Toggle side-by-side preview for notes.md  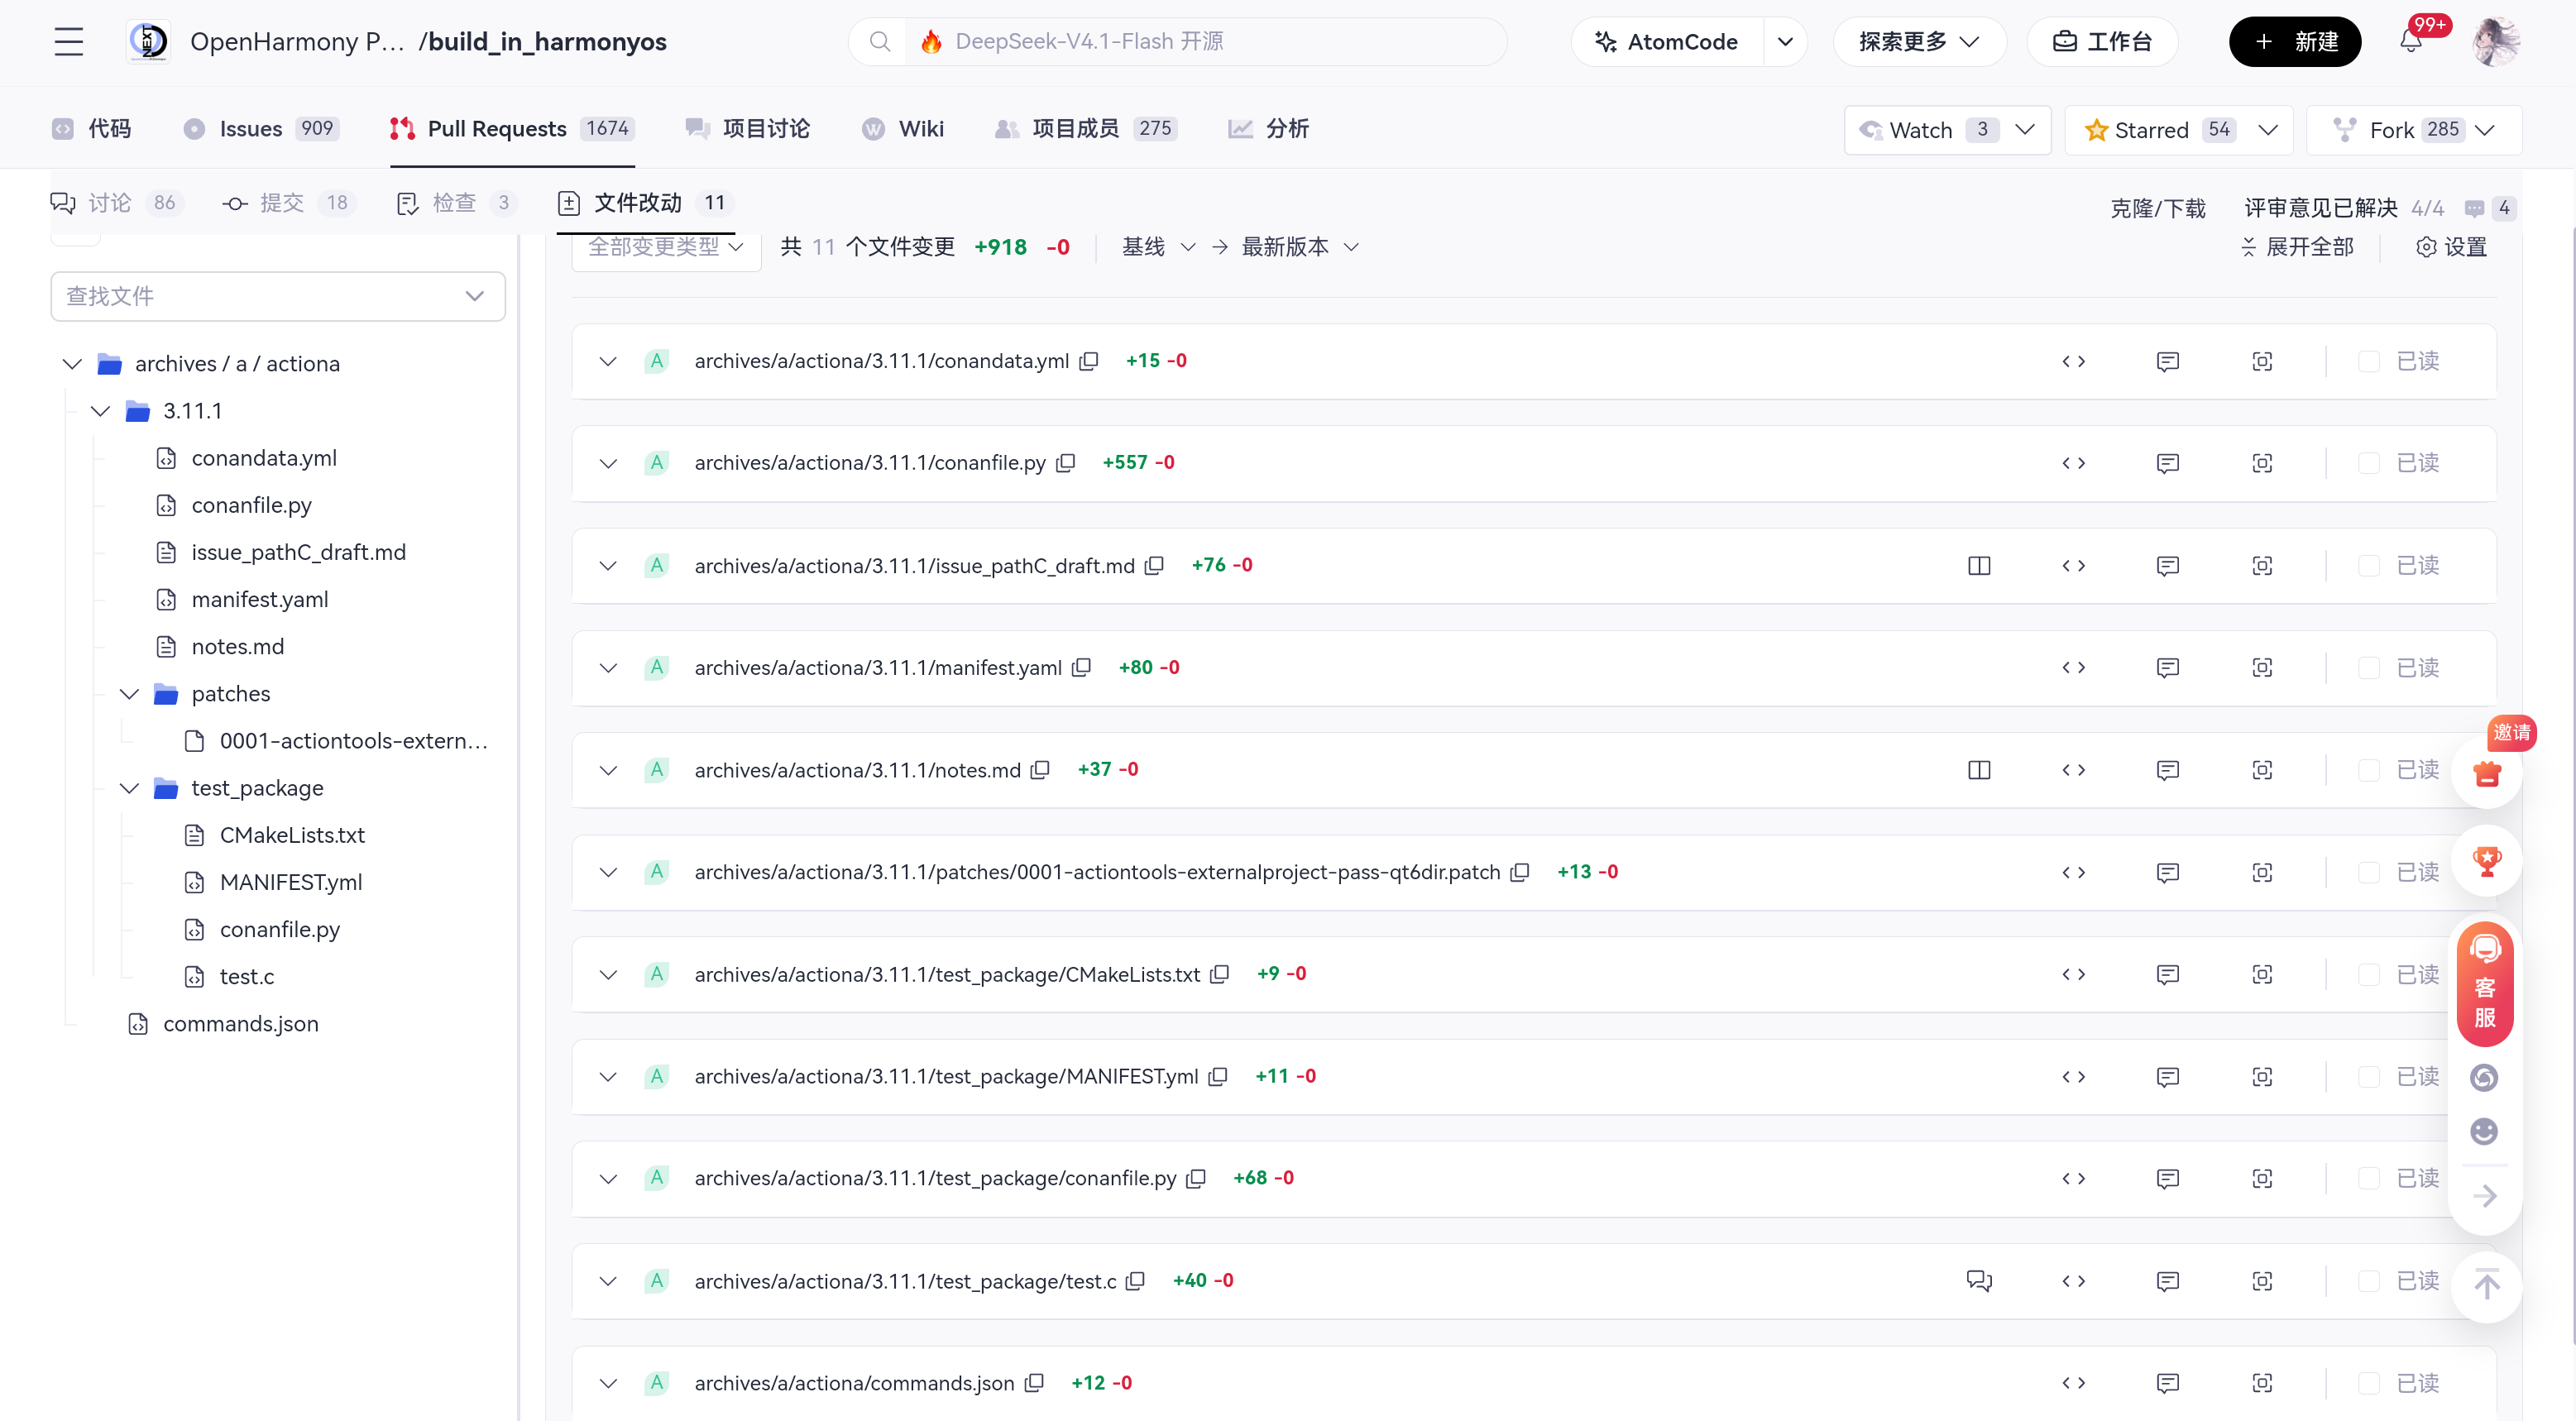pyautogui.click(x=1979, y=770)
